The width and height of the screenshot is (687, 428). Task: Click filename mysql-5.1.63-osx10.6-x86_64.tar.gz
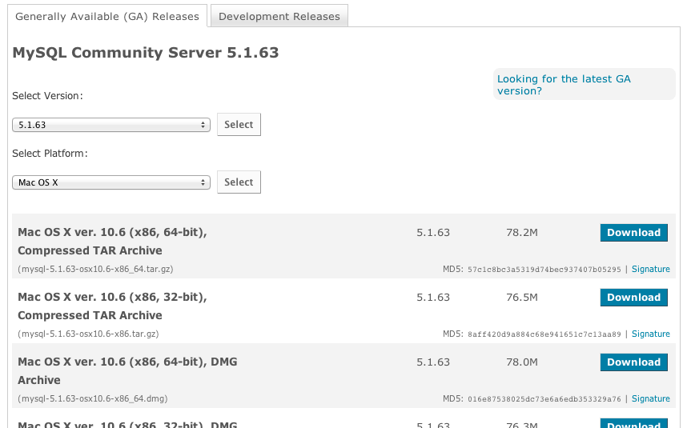coord(95,269)
